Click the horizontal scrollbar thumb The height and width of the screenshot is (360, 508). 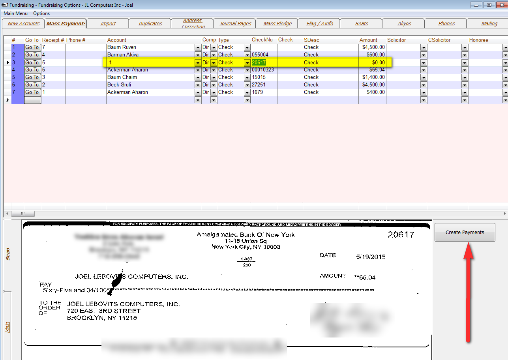coord(23,214)
